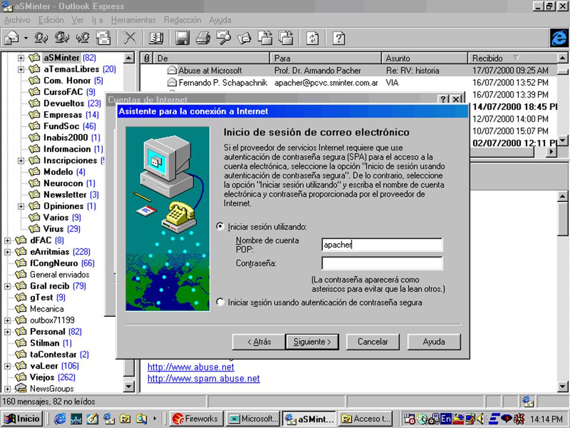Screen dimensions: 570x428
Task: Open the Ver menu
Action: [77, 20]
